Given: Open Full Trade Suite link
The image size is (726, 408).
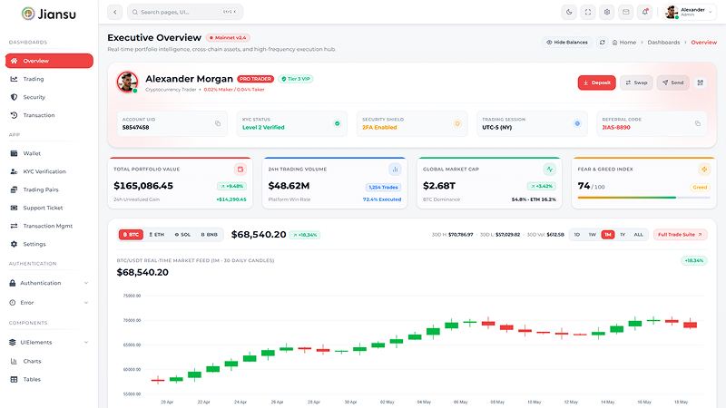Looking at the screenshot, I should (x=680, y=235).
